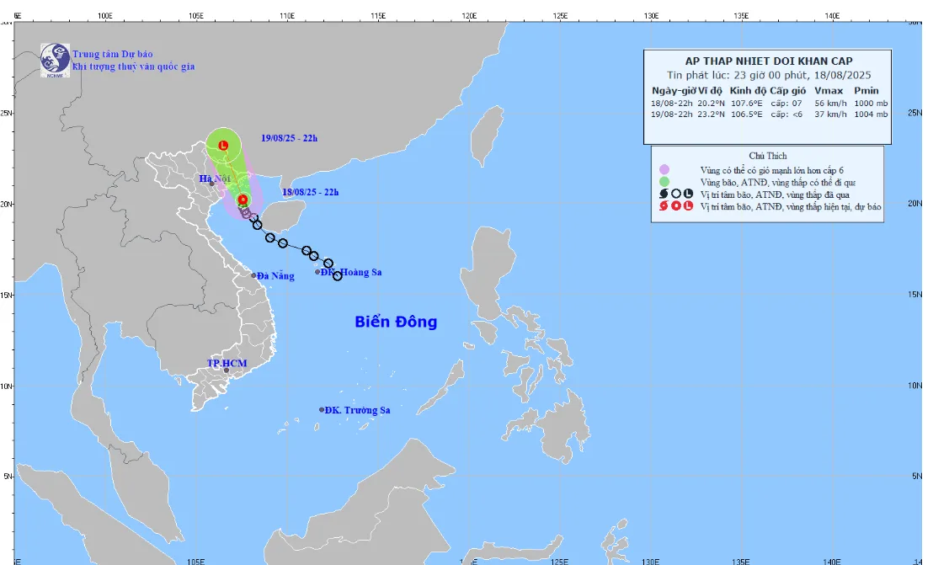Select the 19/08-22h forecast row in table
This screenshot has width=933, height=565.
769,115
